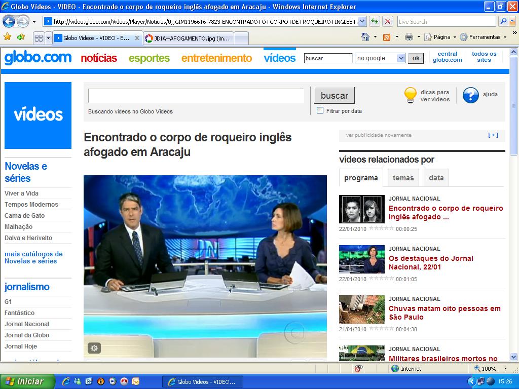
Task: Open 'Os destaques do Jornal Nacional, 22/01' link
Action: point(431,263)
